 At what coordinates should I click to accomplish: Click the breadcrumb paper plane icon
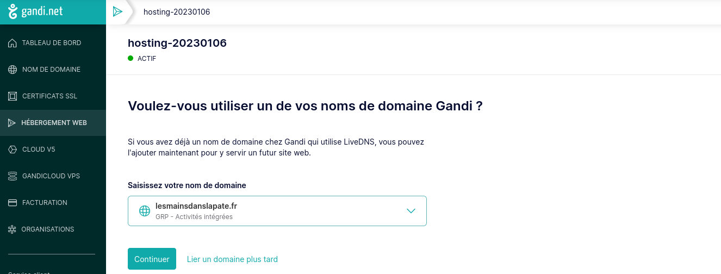click(117, 12)
